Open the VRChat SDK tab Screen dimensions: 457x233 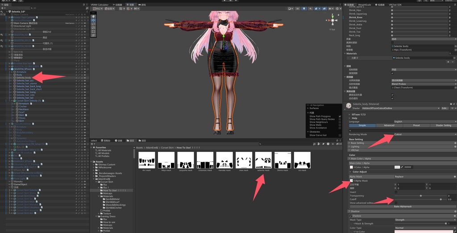[x=395, y=4]
